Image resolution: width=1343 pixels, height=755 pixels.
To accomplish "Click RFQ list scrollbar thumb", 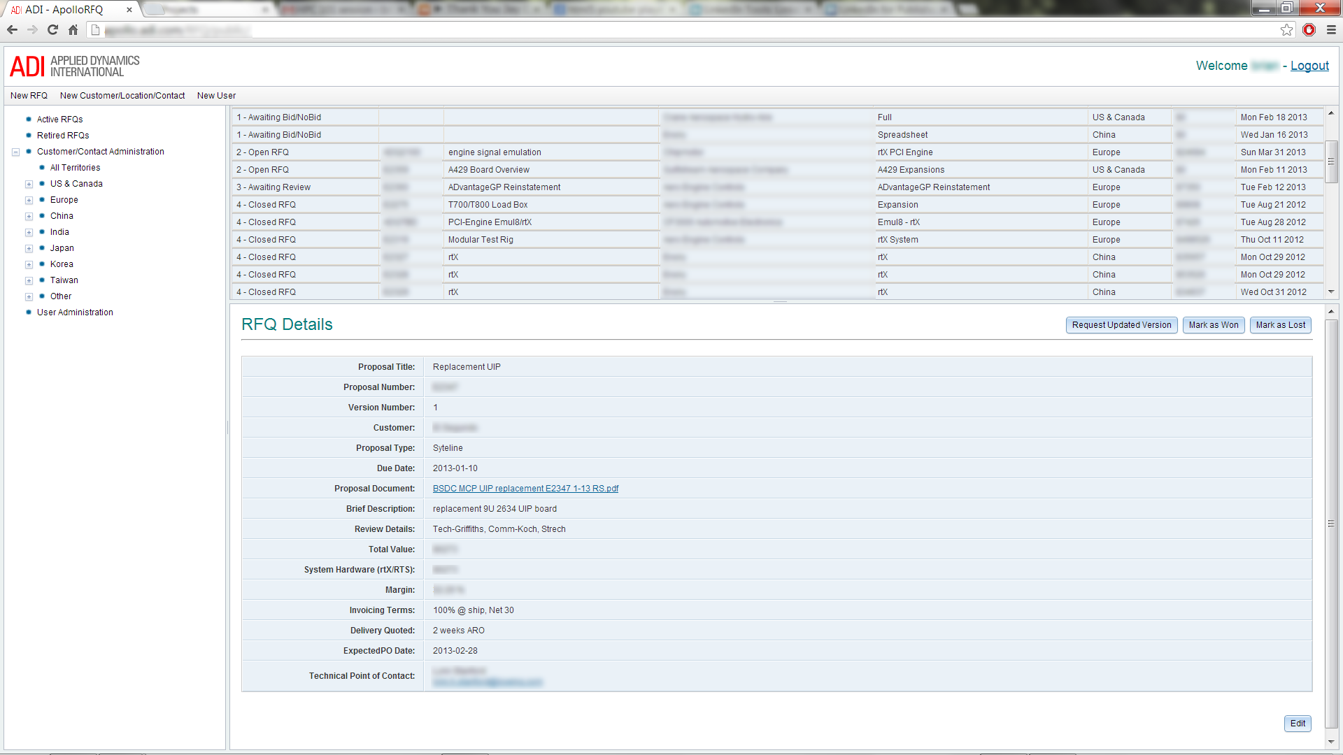I will [x=1331, y=161].
